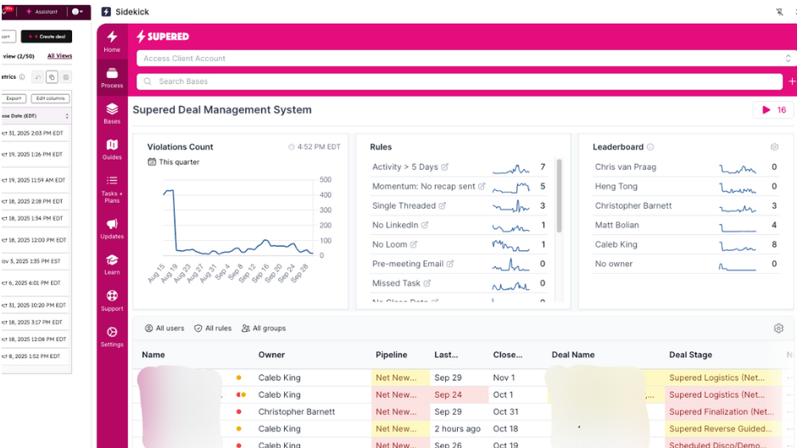Screen dimensions: 797x448
Task: Open the Learn section
Action: (x=112, y=265)
